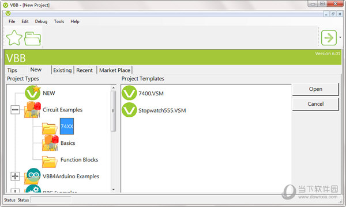Switch to the Existing tab
Image resolution: width=346 pixels, height=207 pixels.
(x=62, y=70)
